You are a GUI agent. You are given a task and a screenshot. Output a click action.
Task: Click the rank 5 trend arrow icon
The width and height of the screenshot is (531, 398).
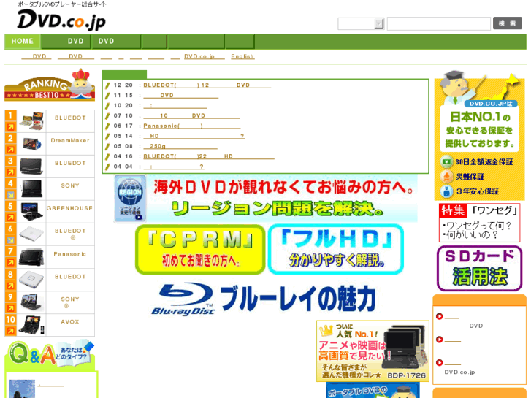click(10, 217)
